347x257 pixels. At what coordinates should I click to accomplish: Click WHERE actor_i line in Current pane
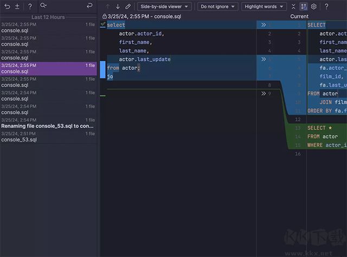[x=327, y=145]
